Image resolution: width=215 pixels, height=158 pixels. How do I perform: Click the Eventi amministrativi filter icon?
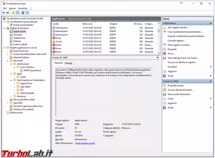coord(11,25)
